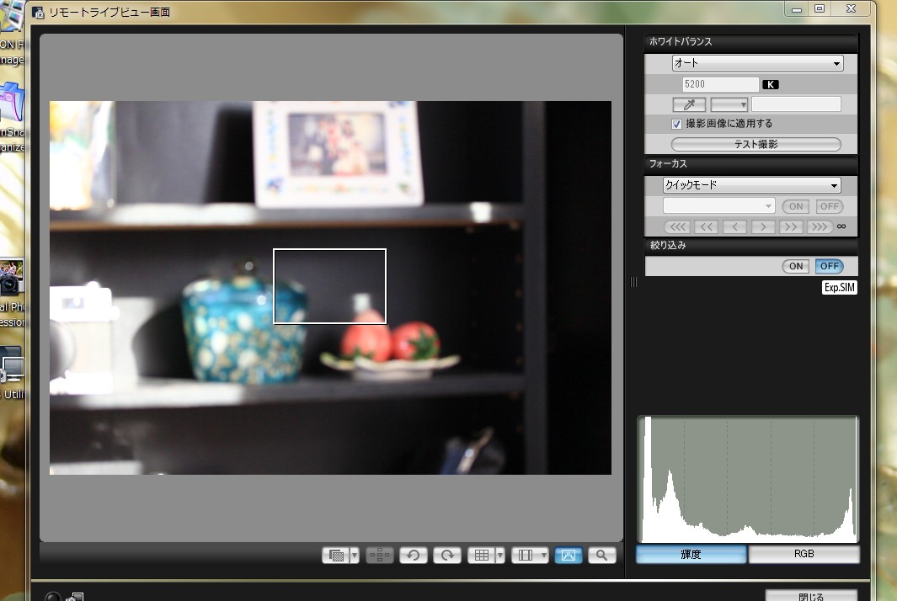The height and width of the screenshot is (601, 897).
Task: Click the 閉じる close button
Action: click(811, 596)
